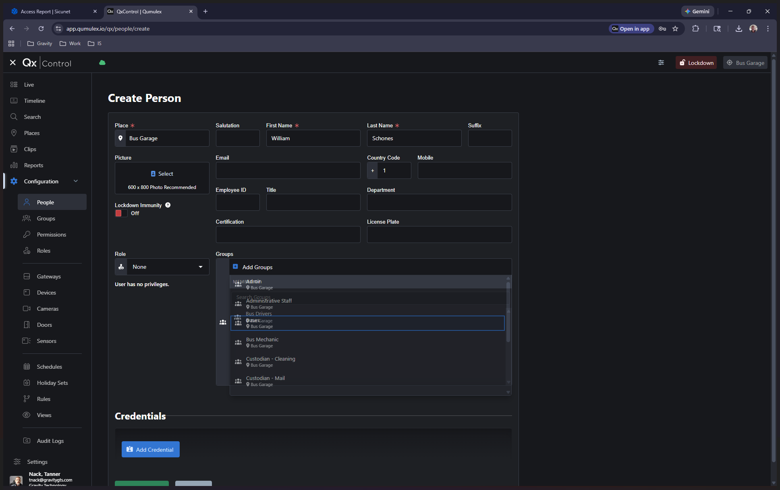This screenshot has height=490, width=780.
Task: Open Cameras from the sidebar
Action: click(48, 309)
